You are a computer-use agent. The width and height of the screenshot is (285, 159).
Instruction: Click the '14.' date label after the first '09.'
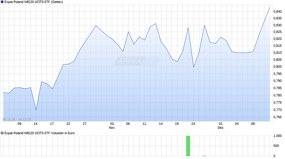(x=36, y=124)
